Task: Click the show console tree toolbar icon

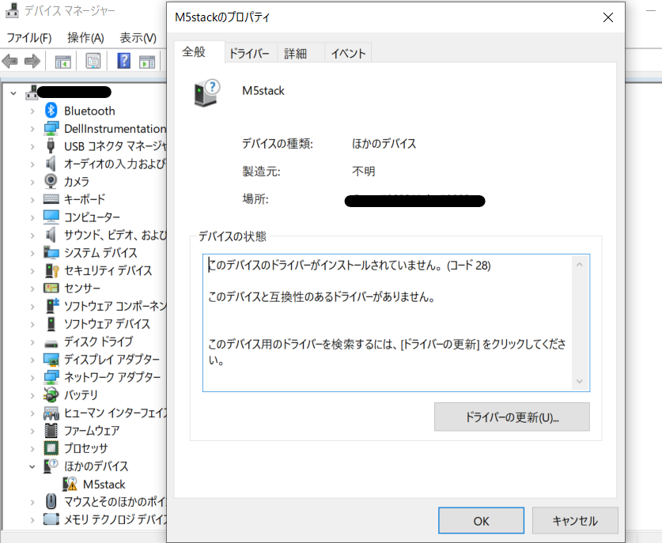Action: tap(62, 60)
